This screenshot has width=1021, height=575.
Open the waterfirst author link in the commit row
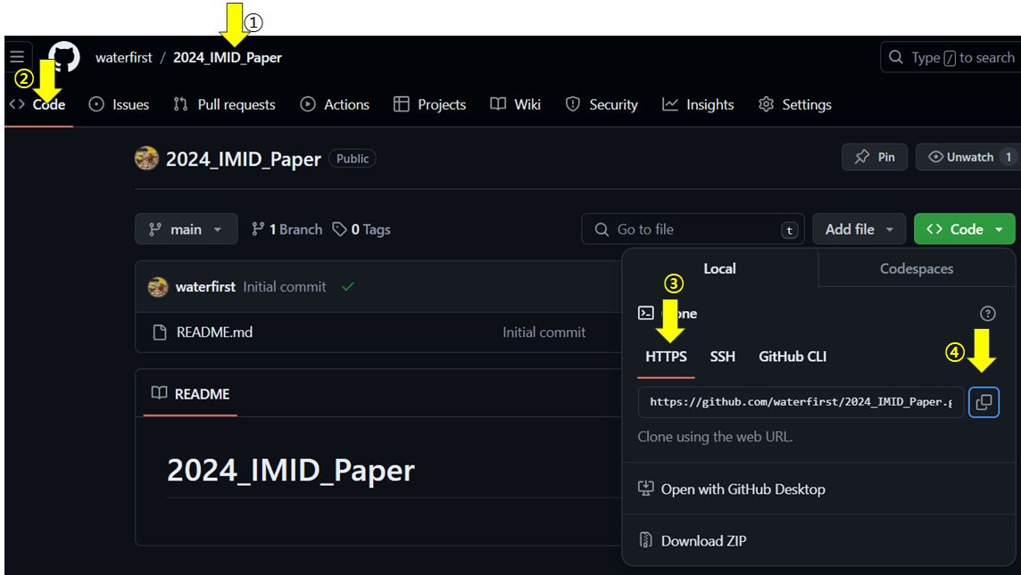[205, 287]
